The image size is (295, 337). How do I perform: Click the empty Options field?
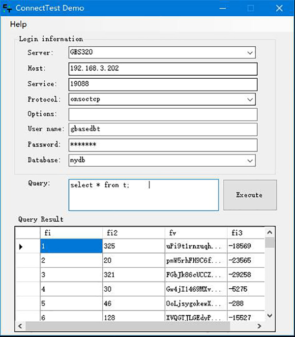click(163, 114)
